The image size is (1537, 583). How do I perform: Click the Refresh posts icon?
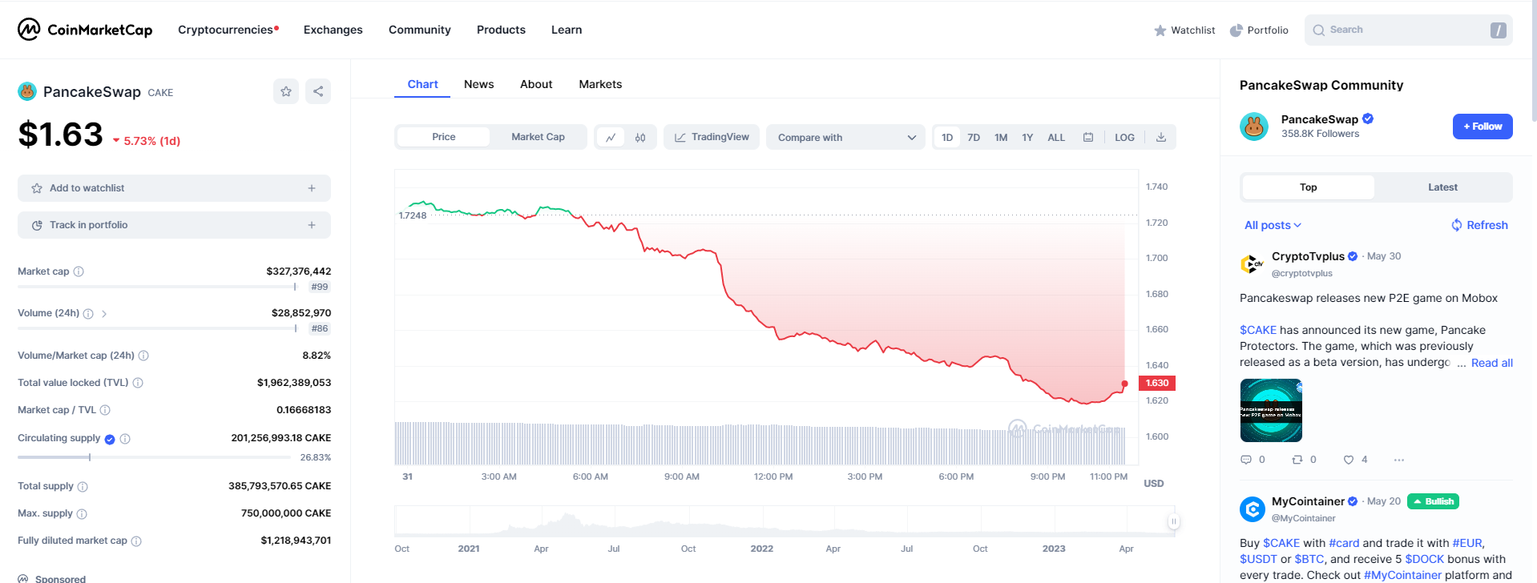[x=1457, y=225]
